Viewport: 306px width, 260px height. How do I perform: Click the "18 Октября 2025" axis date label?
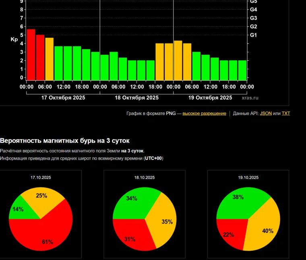137,97
